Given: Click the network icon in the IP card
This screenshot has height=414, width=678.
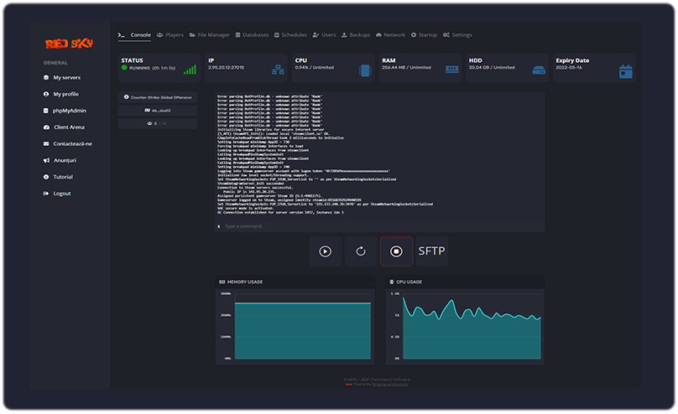Looking at the screenshot, I should coord(278,70).
